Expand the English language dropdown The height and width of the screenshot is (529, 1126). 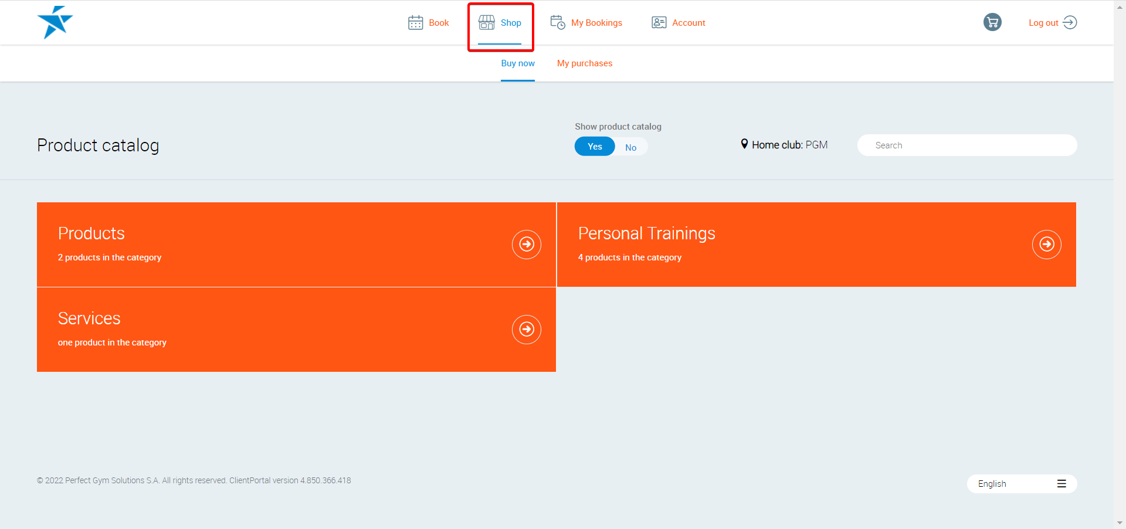coord(1021,484)
